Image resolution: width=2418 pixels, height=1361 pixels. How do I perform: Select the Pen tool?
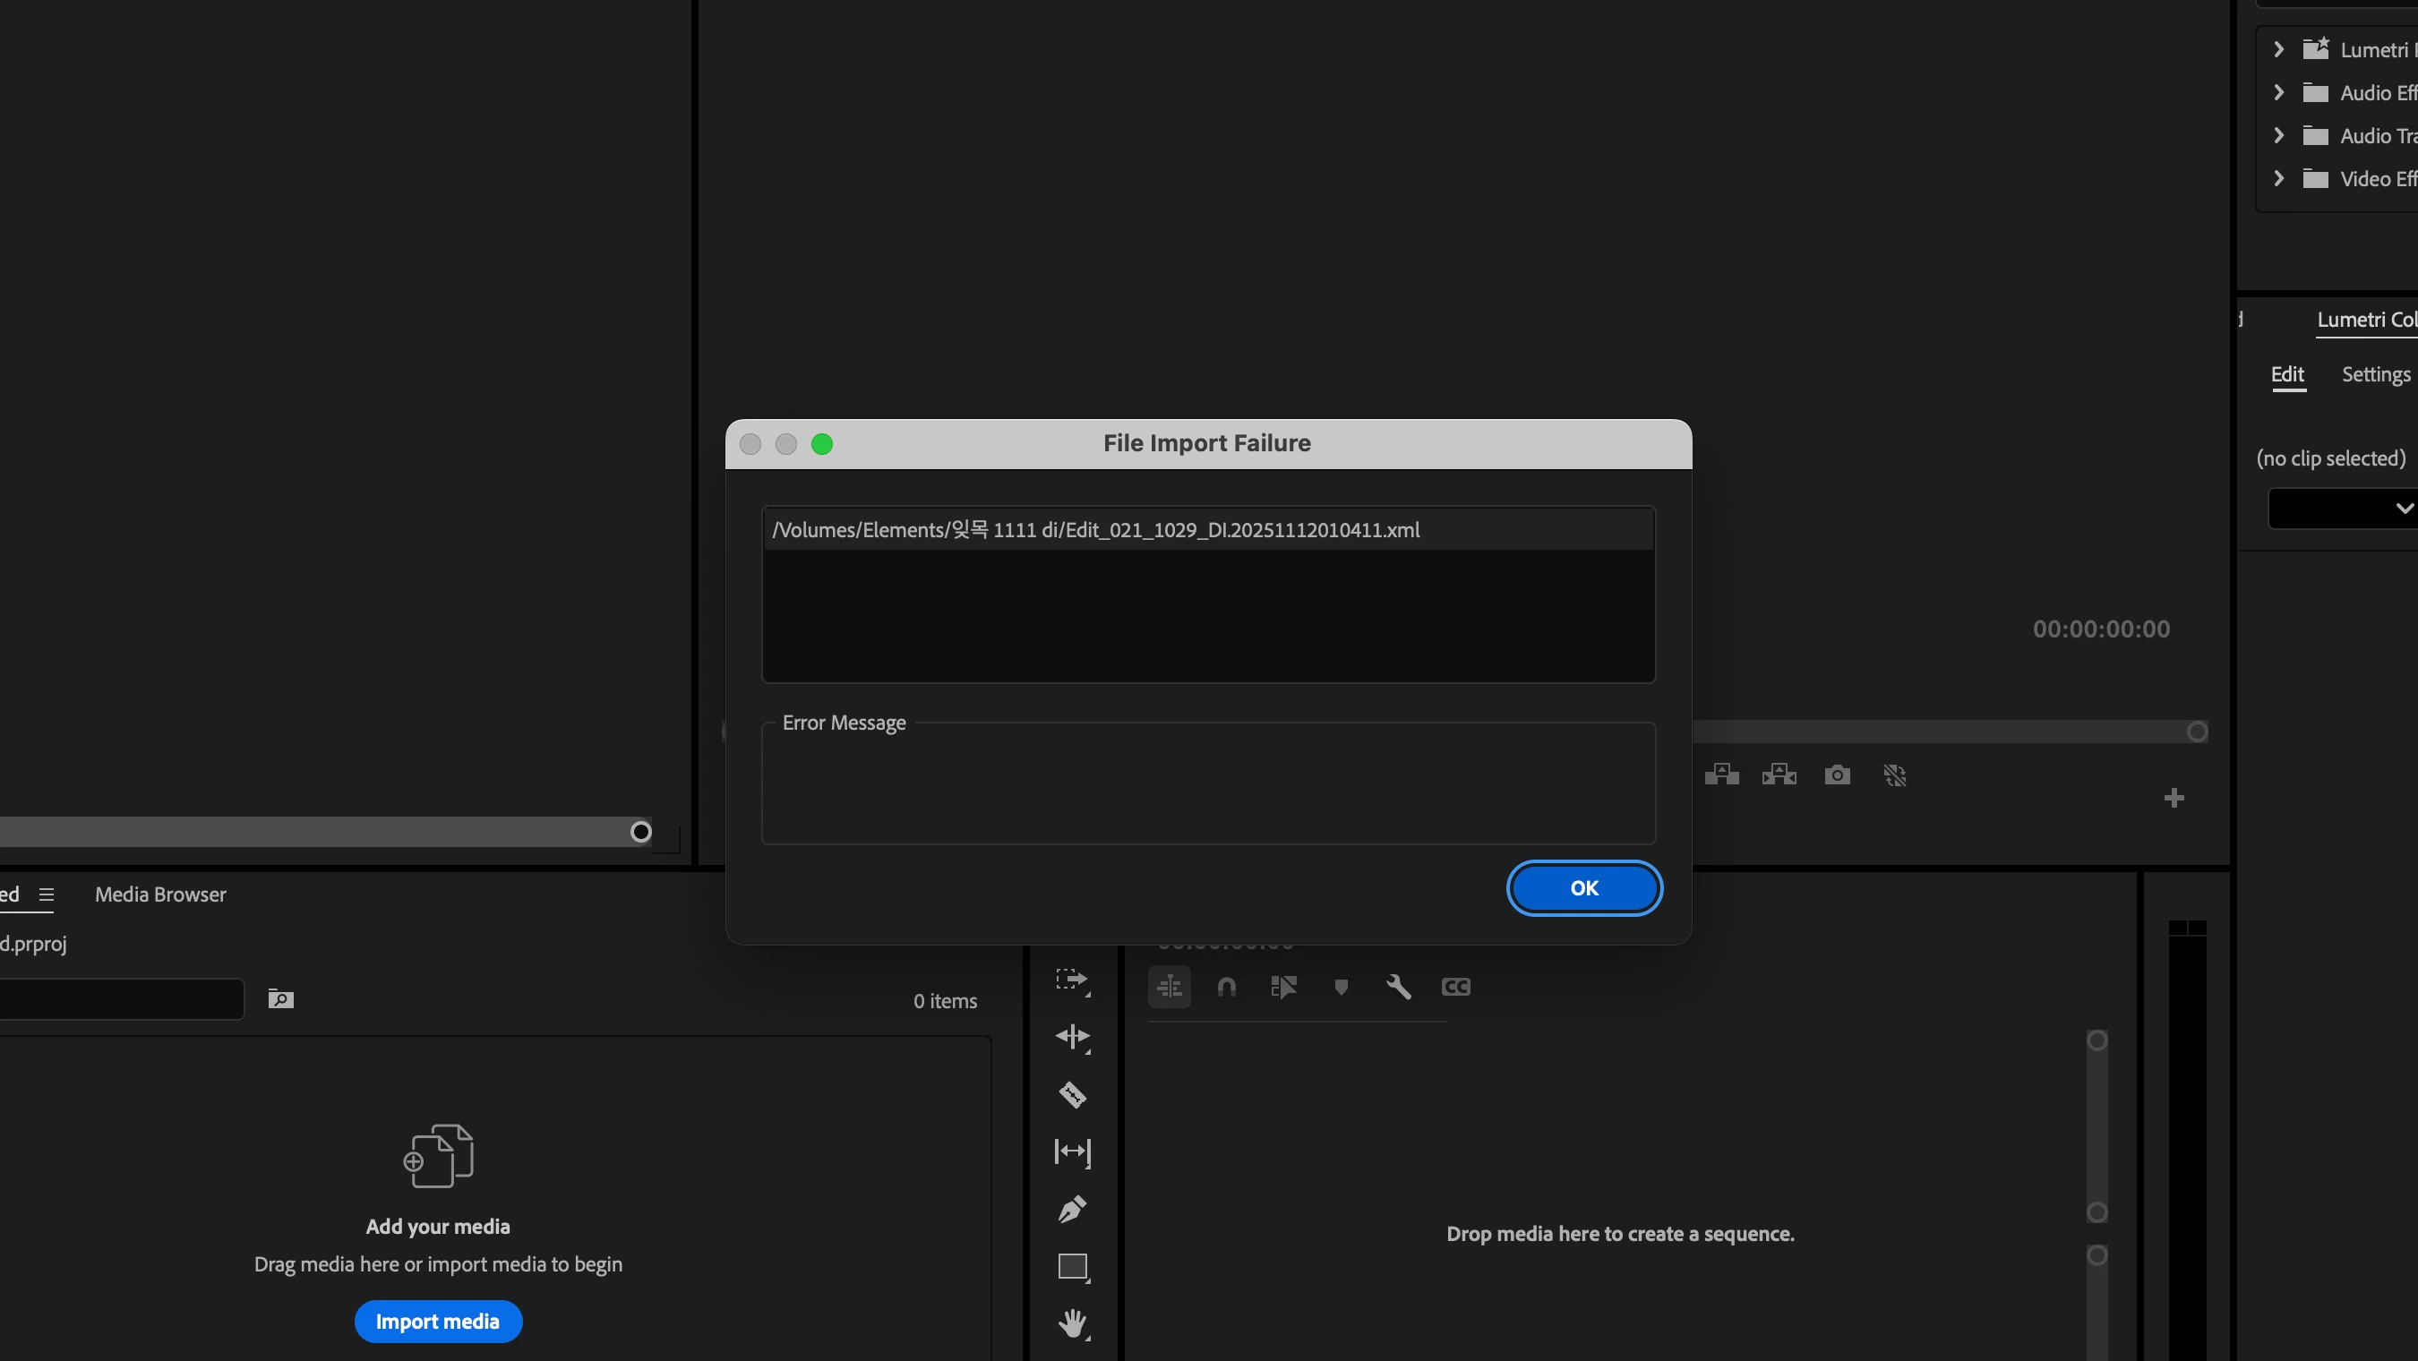click(x=1072, y=1209)
